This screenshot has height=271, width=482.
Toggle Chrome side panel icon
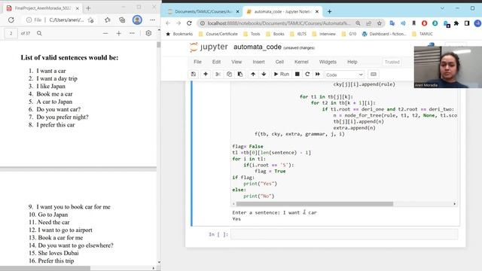[x=467, y=23]
